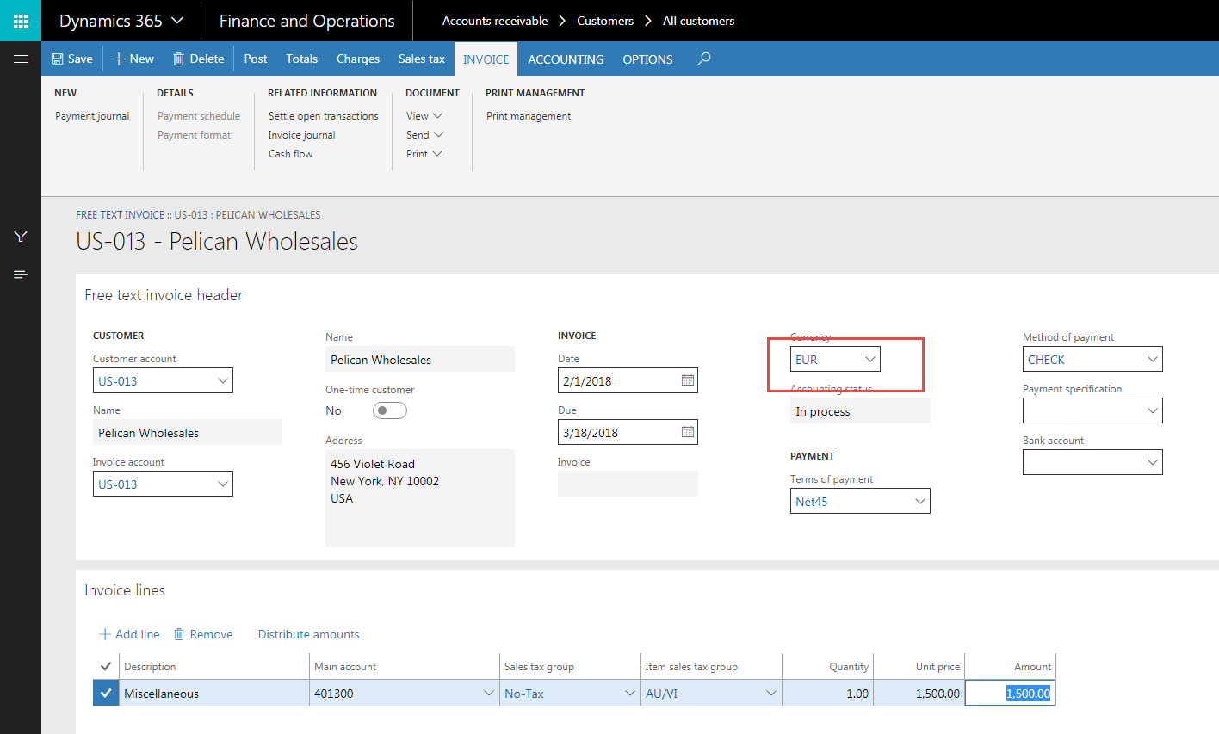Click the hamburger navigation menu icon

tap(21, 59)
